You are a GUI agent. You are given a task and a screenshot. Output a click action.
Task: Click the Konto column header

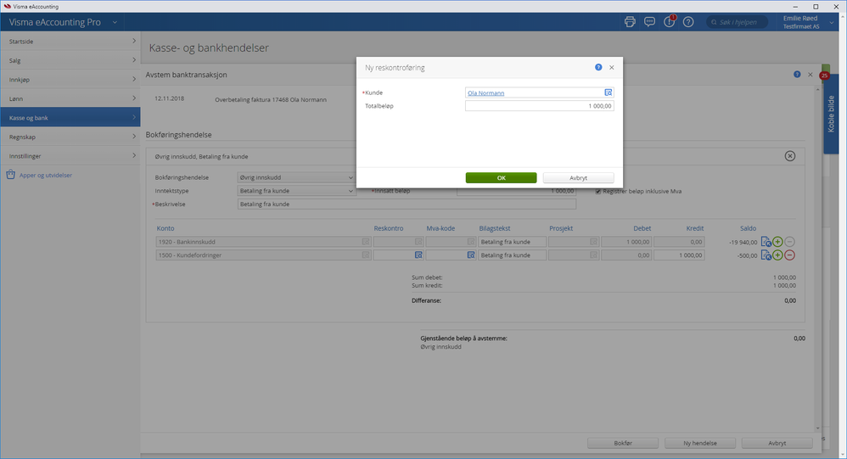pyautogui.click(x=165, y=228)
